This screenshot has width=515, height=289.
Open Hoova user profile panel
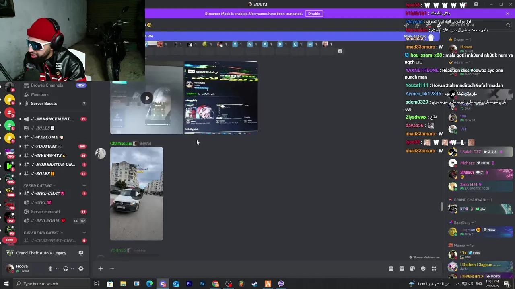pos(23,269)
